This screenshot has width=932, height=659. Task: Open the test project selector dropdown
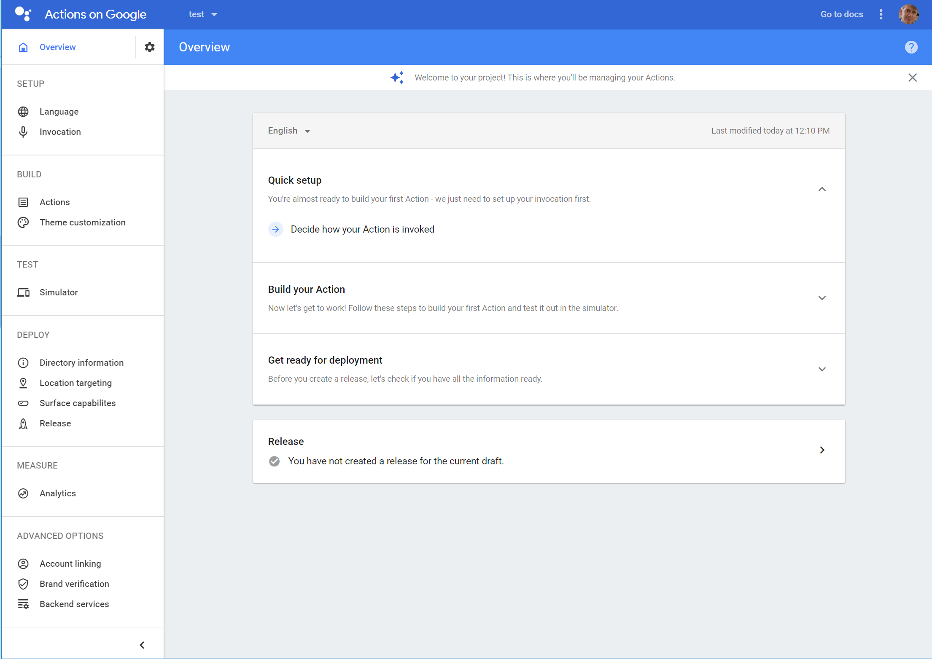pyautogui.click(x=203, y=14)
